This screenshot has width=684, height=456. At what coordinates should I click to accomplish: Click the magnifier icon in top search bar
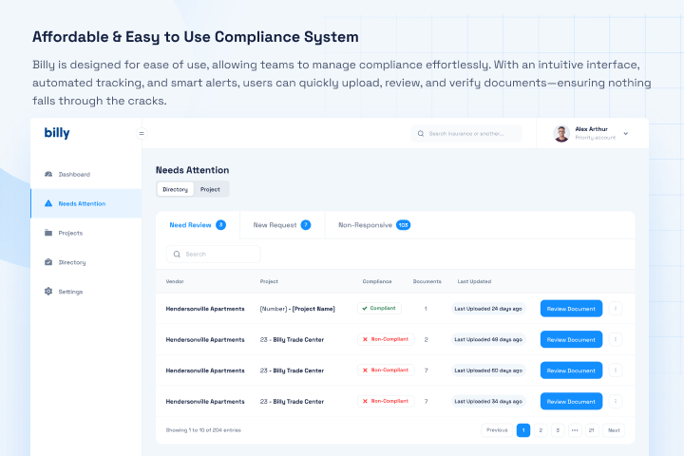[x=421, y=134]
